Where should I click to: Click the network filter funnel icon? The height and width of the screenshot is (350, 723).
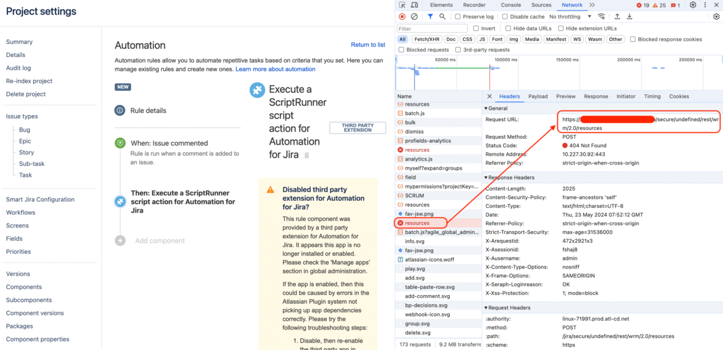click(x=431, y=17)
